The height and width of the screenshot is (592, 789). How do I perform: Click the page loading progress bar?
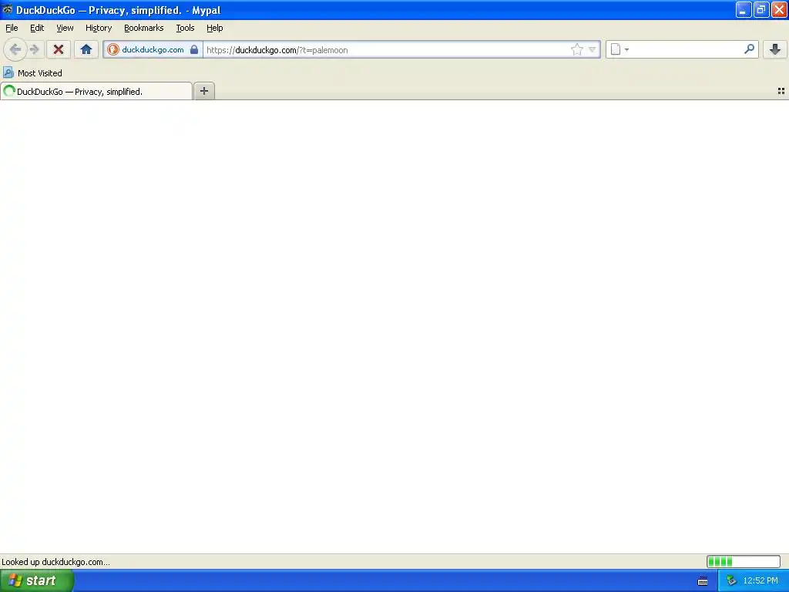pos(744,561)
